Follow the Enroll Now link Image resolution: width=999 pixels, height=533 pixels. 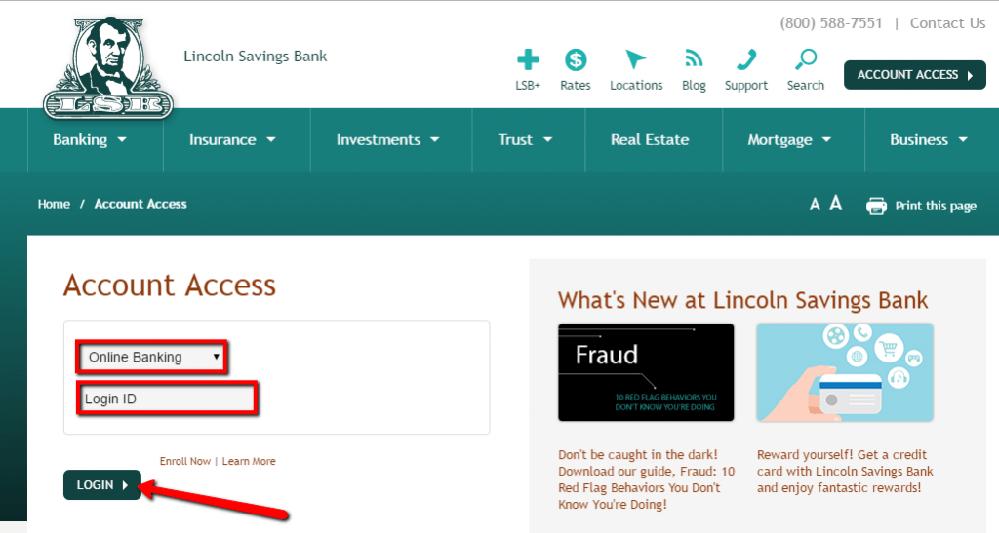coord(184,461)
